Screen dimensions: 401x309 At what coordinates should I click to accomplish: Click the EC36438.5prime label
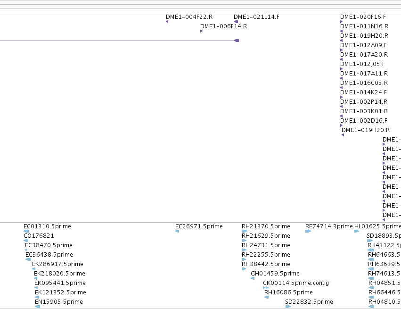click(x=49, y=255)
